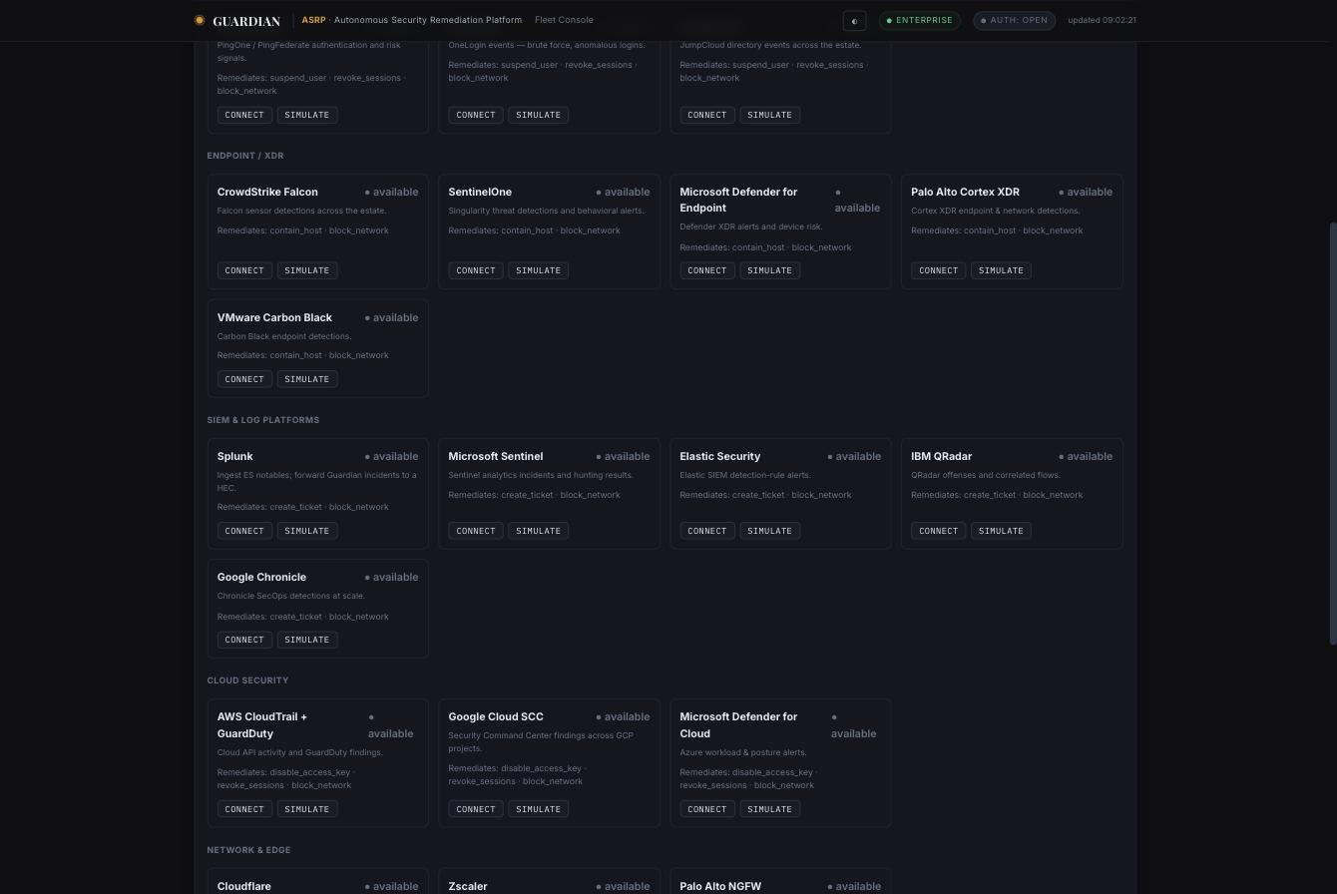
Task: Click Google Chronicle's available status
Action: pos(391,577)
